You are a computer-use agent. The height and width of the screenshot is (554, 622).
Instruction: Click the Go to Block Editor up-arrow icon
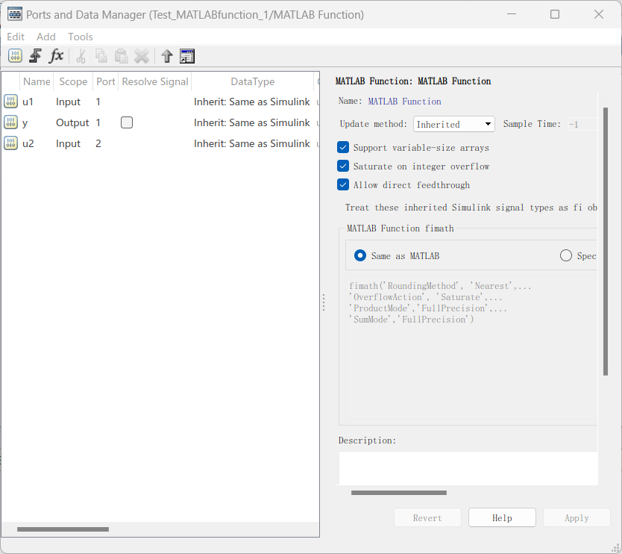167,56
